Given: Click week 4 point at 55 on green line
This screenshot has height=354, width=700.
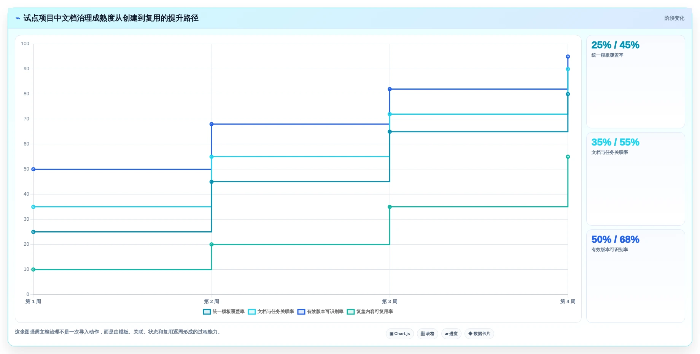Looking at the screenshot, I should coord(568,156).
